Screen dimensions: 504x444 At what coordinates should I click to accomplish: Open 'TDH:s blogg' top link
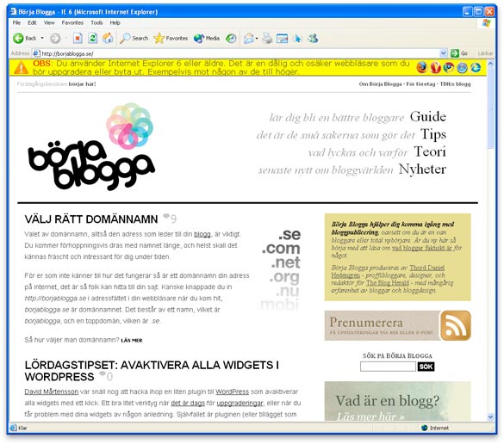tap(455, 84)
